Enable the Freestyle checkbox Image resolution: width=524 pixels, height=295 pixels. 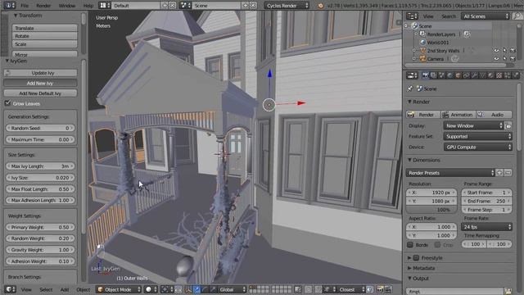coord(416,258)
